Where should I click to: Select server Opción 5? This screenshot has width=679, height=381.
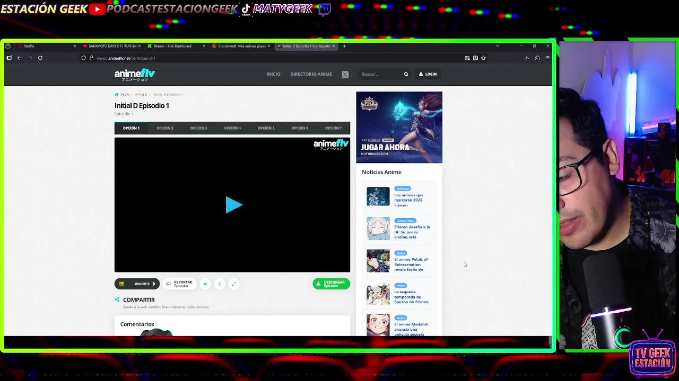tap(266, 128)
